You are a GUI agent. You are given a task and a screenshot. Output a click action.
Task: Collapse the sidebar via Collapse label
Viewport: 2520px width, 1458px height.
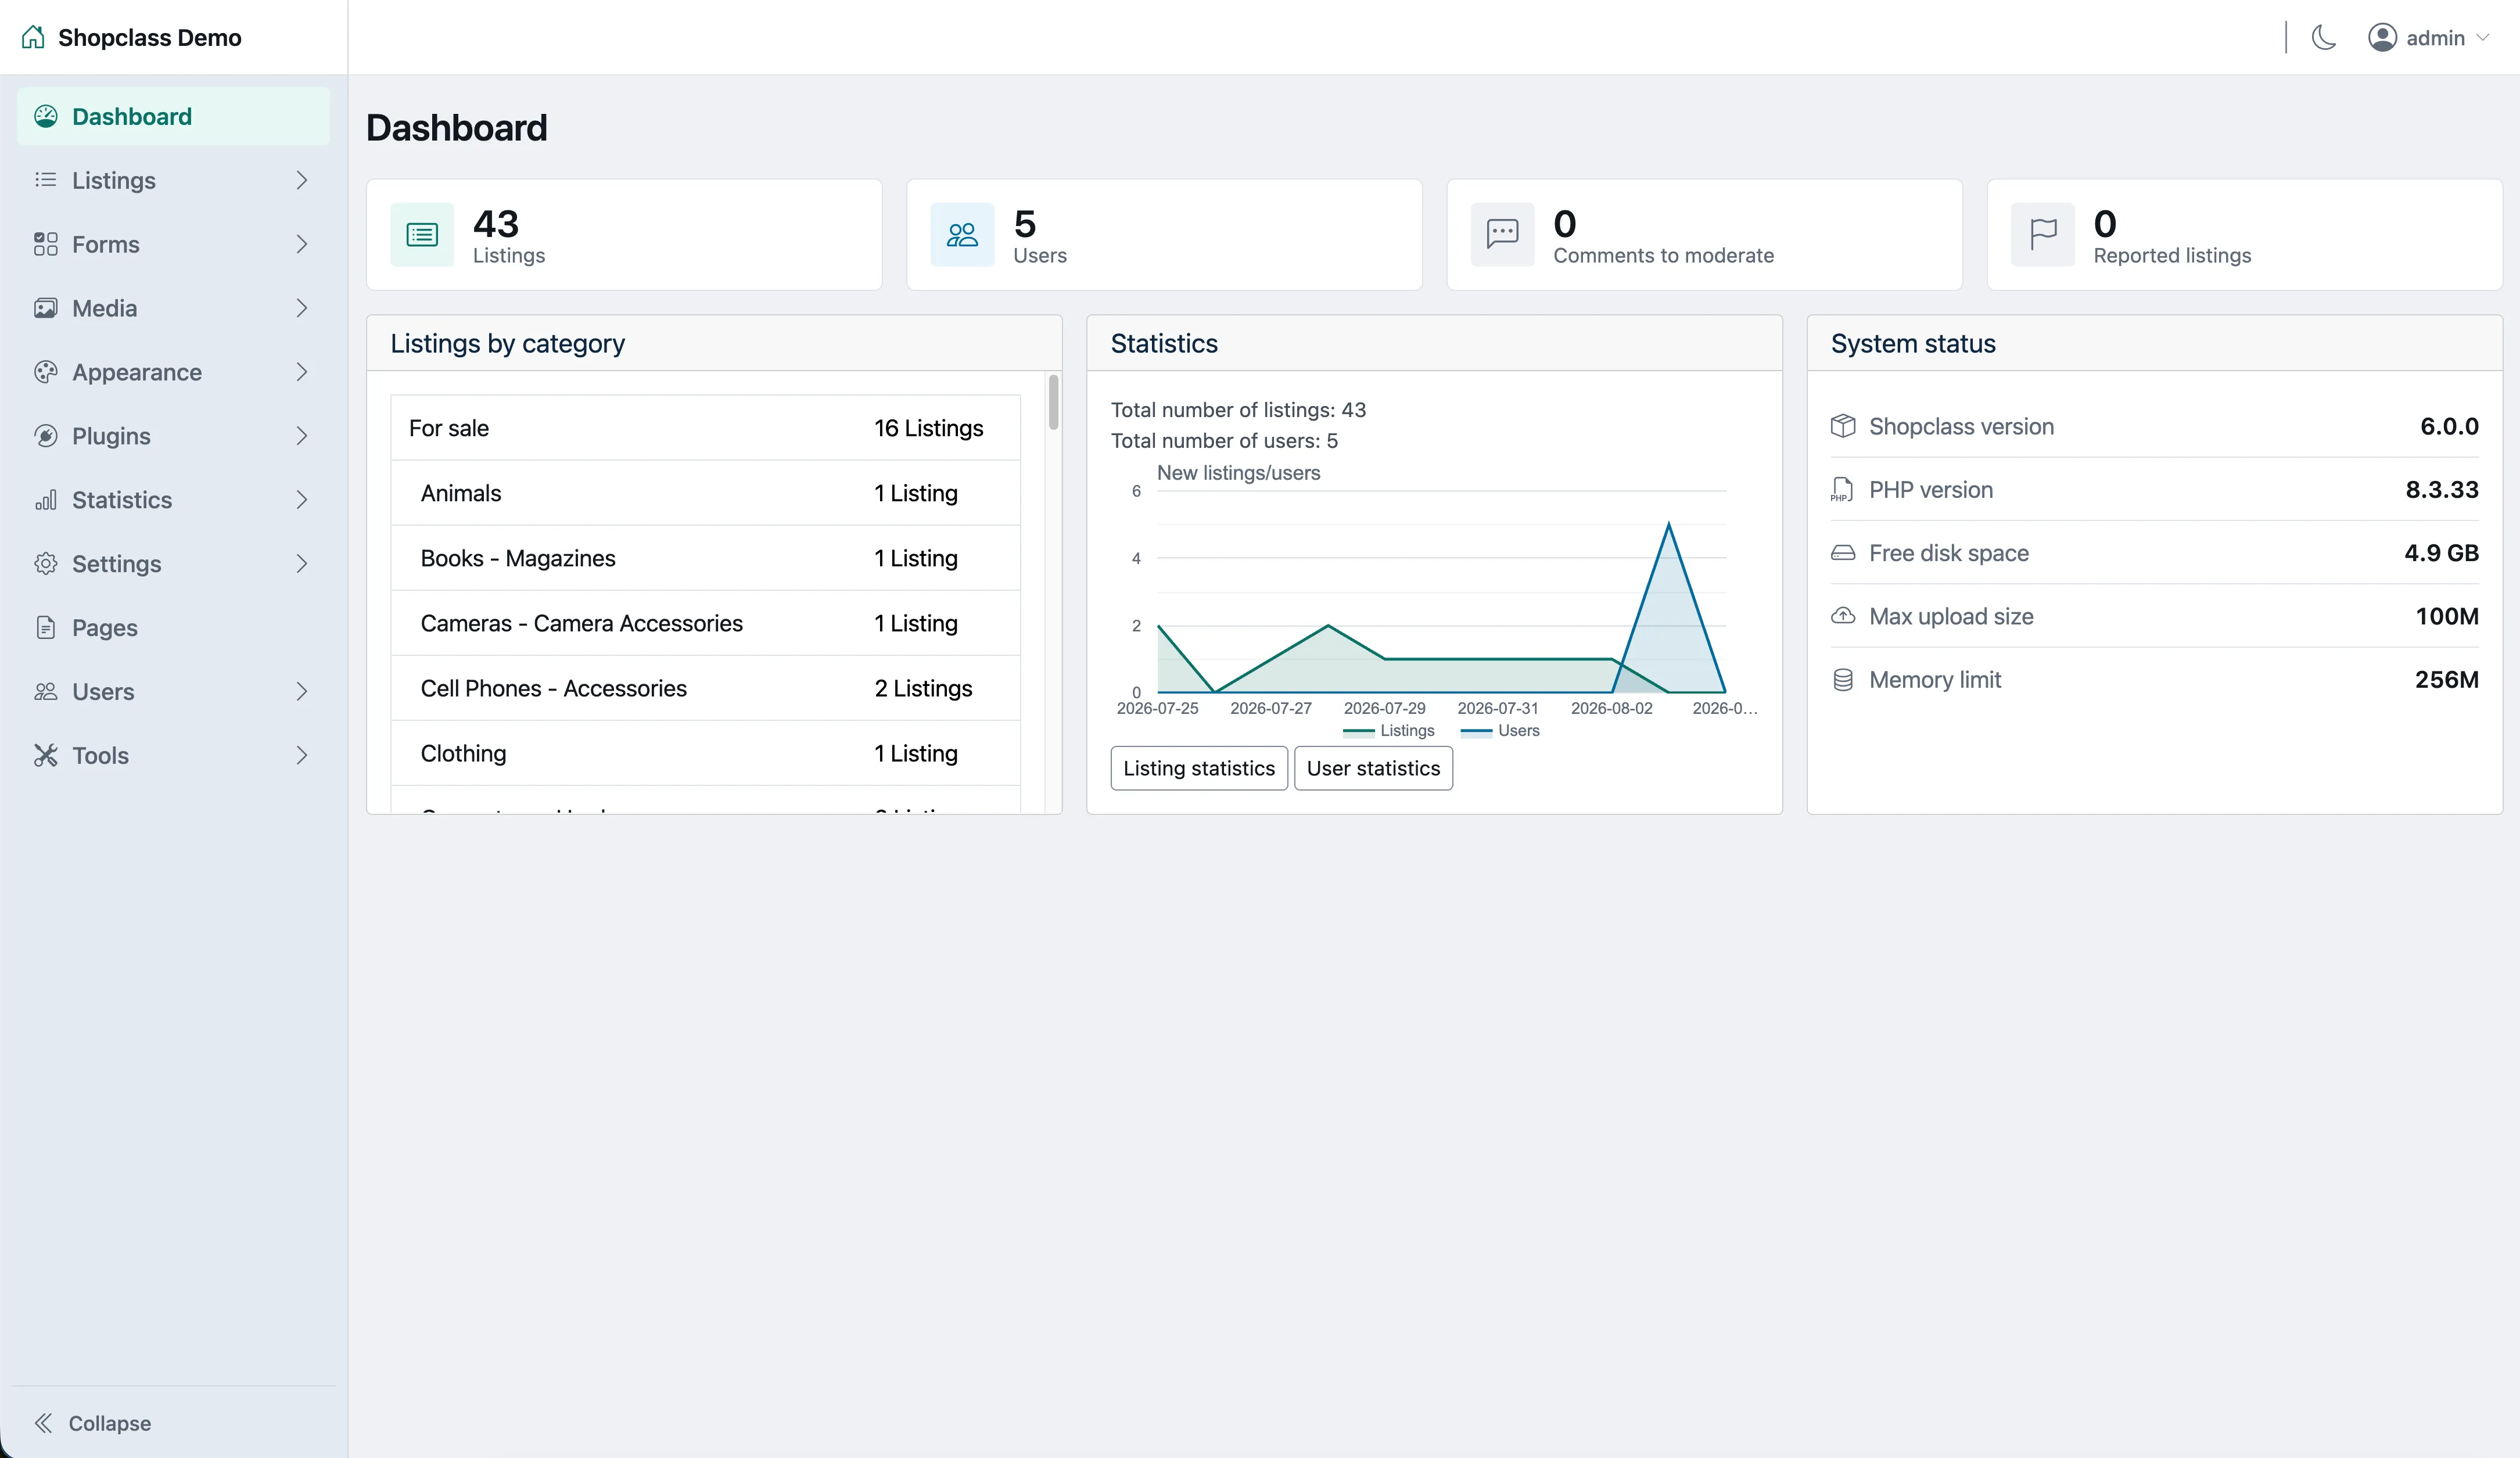pos(110,1423)
